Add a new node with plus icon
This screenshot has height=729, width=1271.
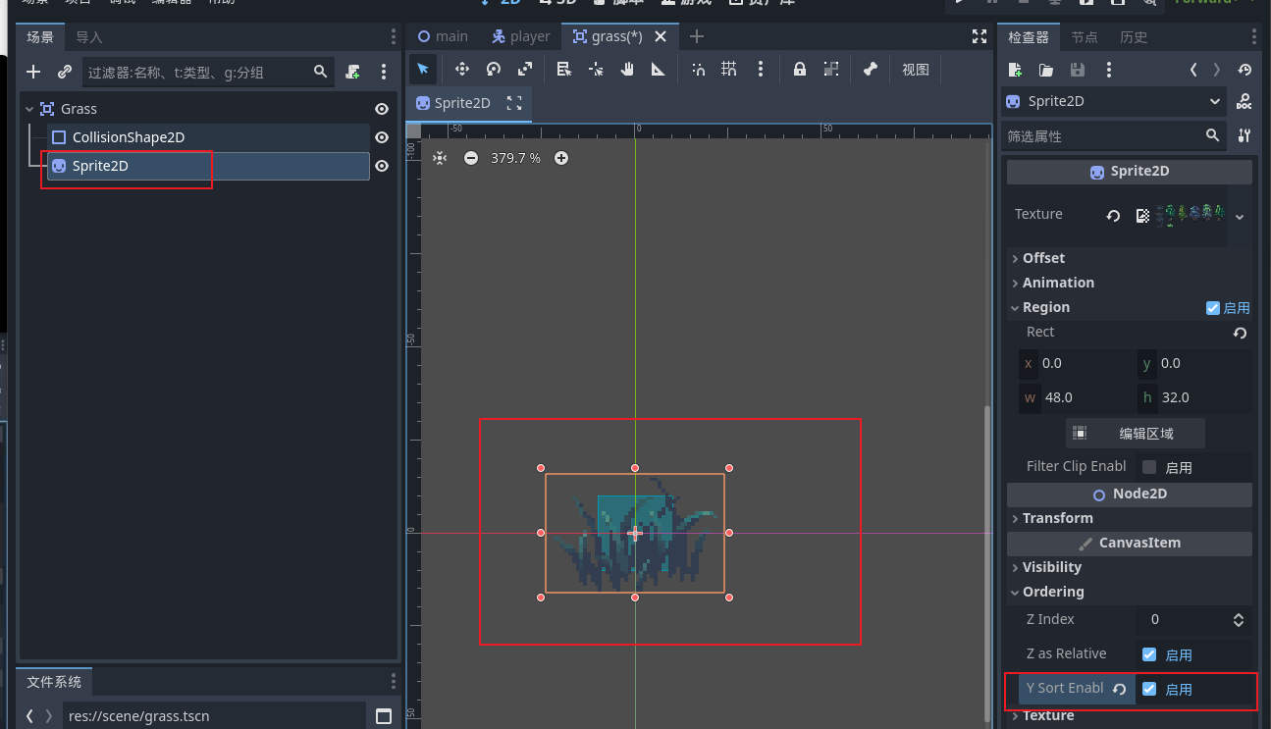click(x=33, y=72)
